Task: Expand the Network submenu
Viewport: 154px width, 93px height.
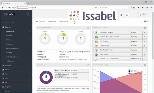Action: click(30, 35)
